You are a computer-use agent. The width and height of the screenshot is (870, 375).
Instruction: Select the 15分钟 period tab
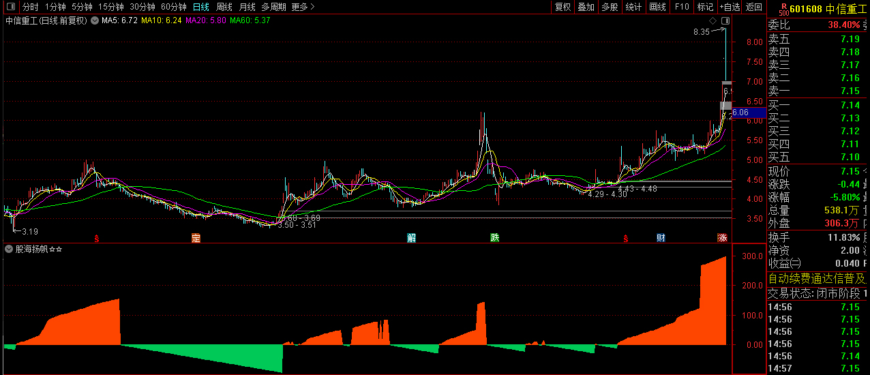pos(110,7)
